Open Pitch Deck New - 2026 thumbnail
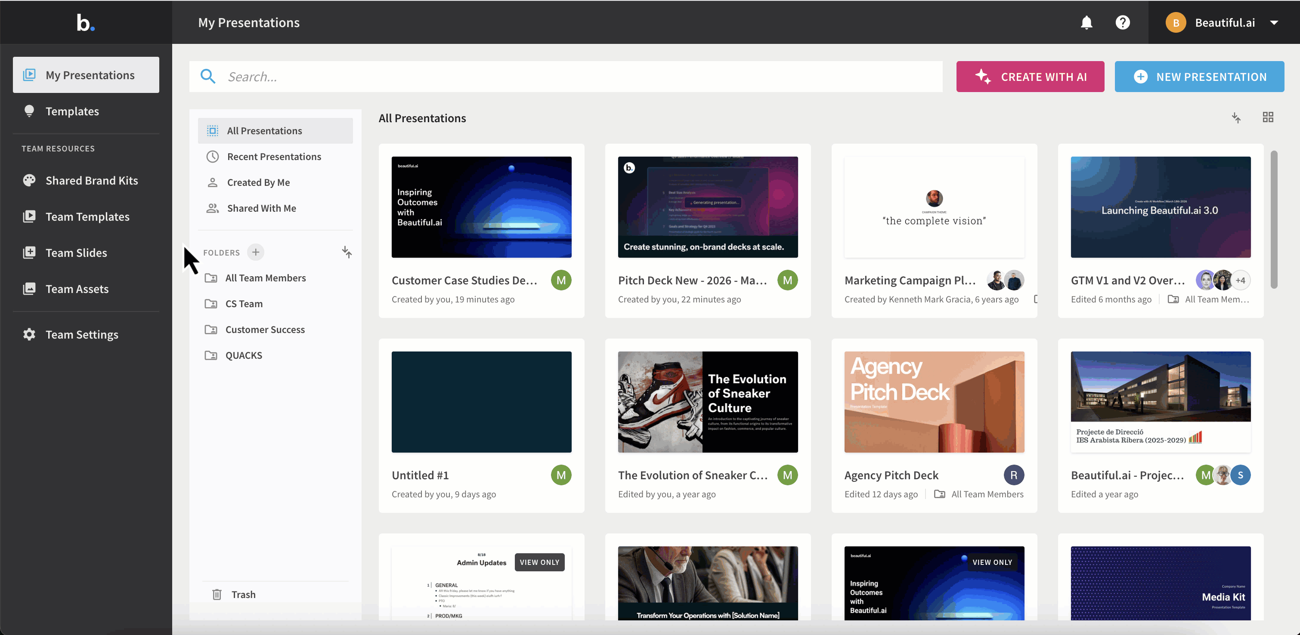The height and width of the screenshot is (635, 1300). (x=708, y=207)
